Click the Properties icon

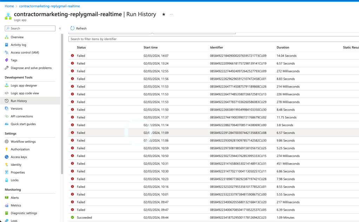click(7, 172)
